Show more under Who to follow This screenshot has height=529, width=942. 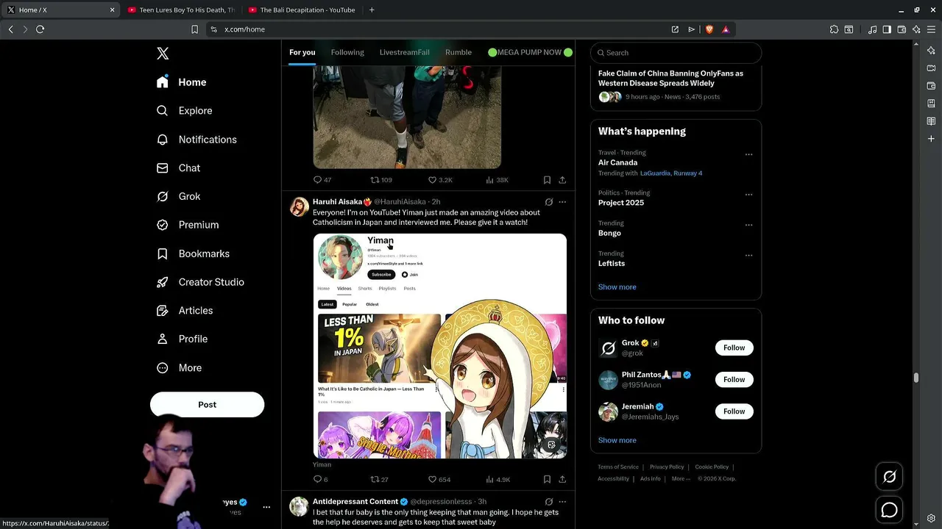click(617, 441)
